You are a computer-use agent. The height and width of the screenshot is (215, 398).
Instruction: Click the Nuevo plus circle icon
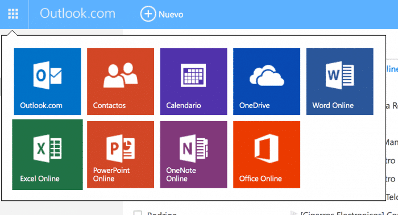(x=148, y=14)
